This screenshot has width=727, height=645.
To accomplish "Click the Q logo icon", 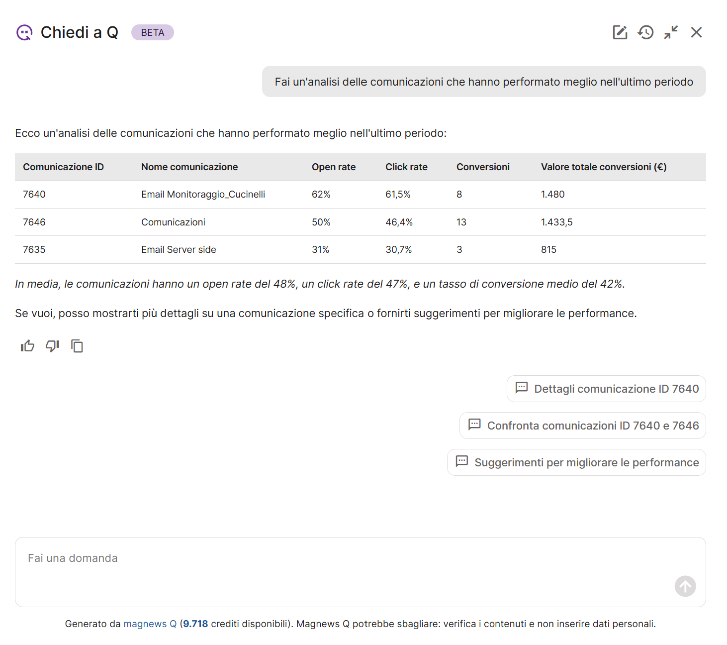I will (24, 32).
